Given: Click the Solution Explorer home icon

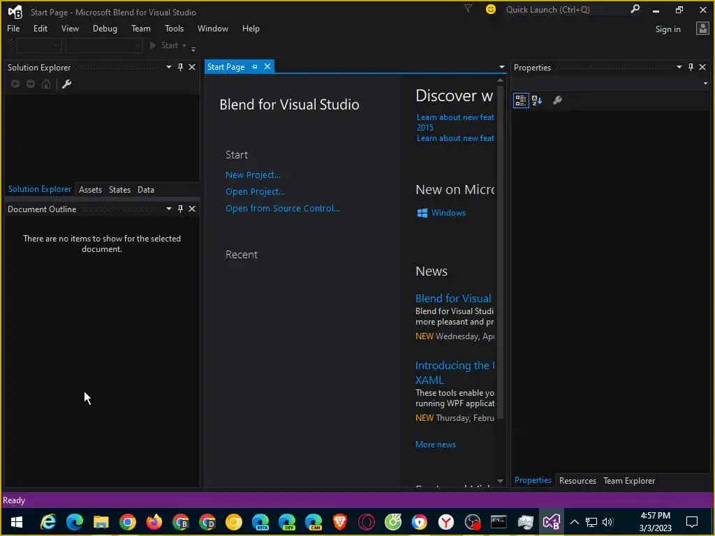Looking at the screenshot, I should [x=46, y=84].
